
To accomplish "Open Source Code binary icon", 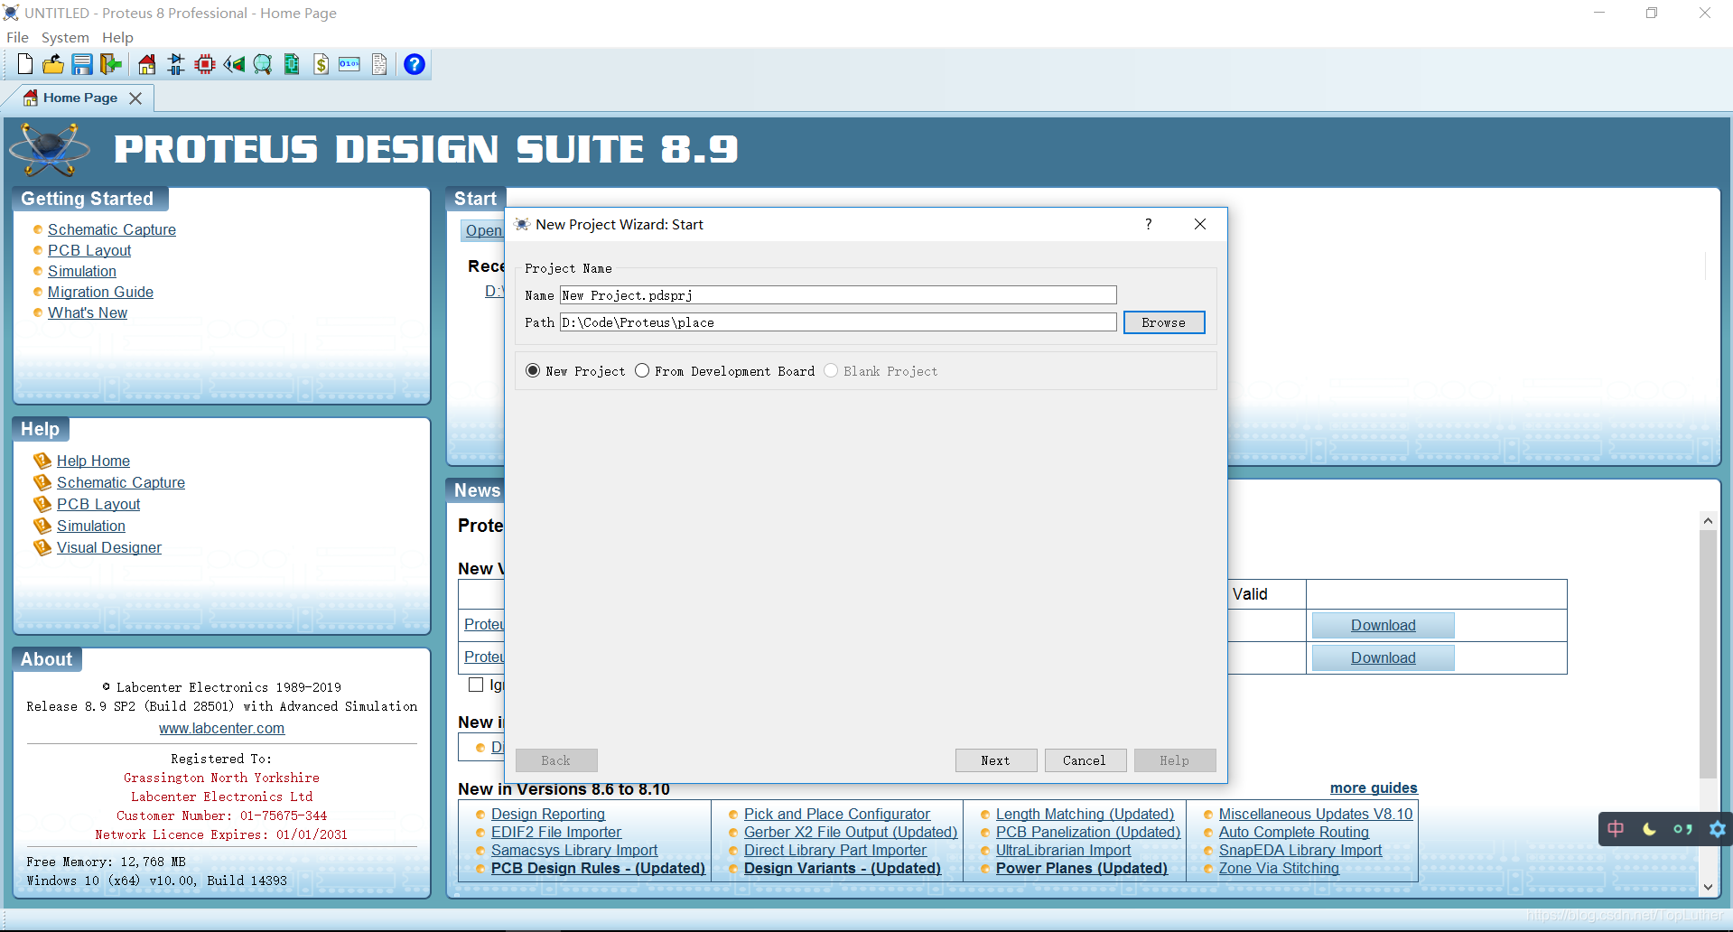I will 349,64.
